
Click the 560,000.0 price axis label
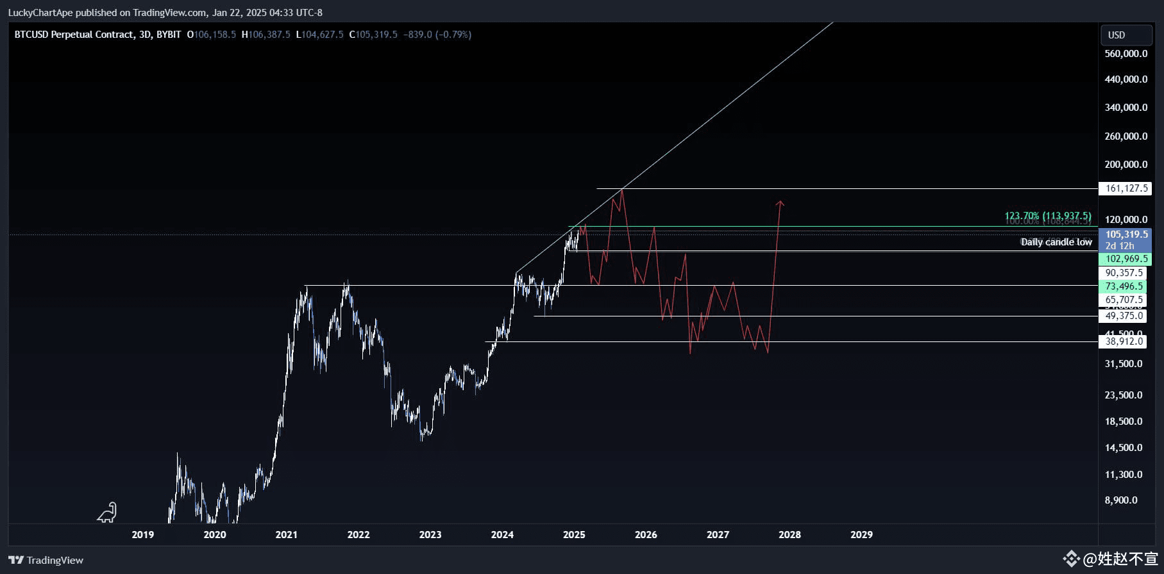pyautogui.click(x=1126, y=54)
